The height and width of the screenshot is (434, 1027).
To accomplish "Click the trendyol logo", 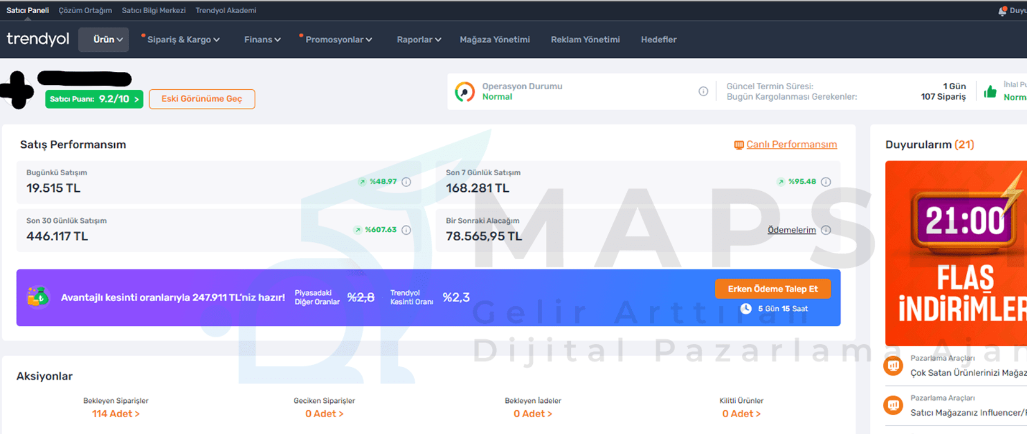I will coord(38,39).
